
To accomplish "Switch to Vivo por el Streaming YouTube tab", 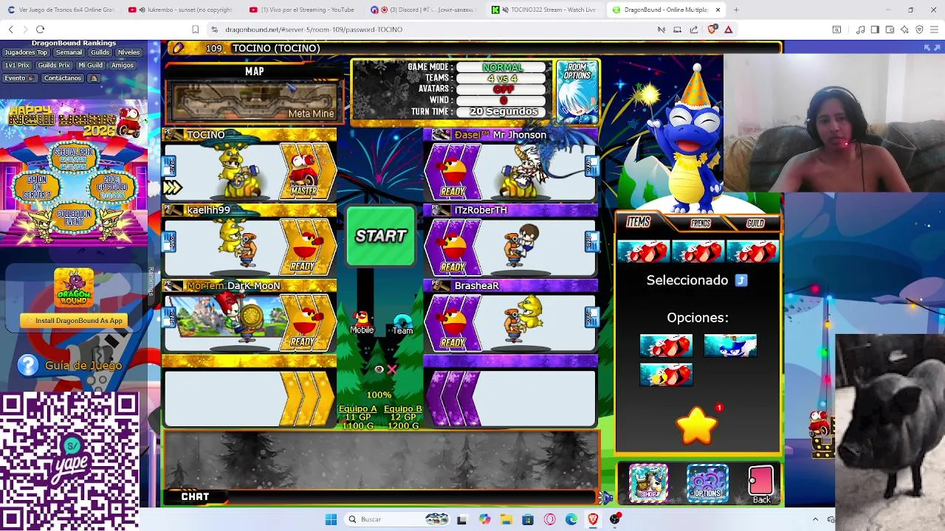I will pyautogui.click(x=303, y=10).
